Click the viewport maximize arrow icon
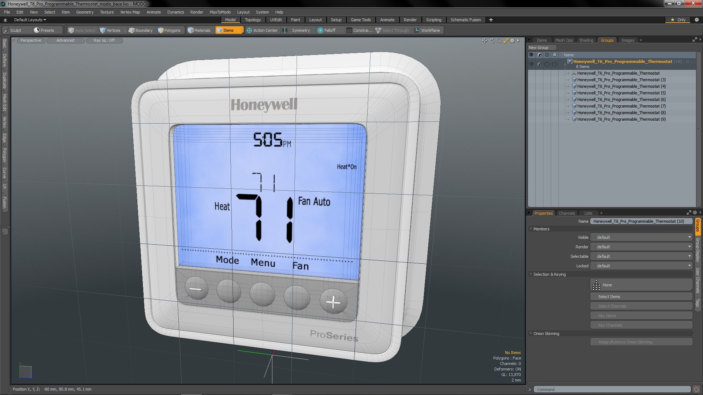703x395 pixels. click(506, 41)
